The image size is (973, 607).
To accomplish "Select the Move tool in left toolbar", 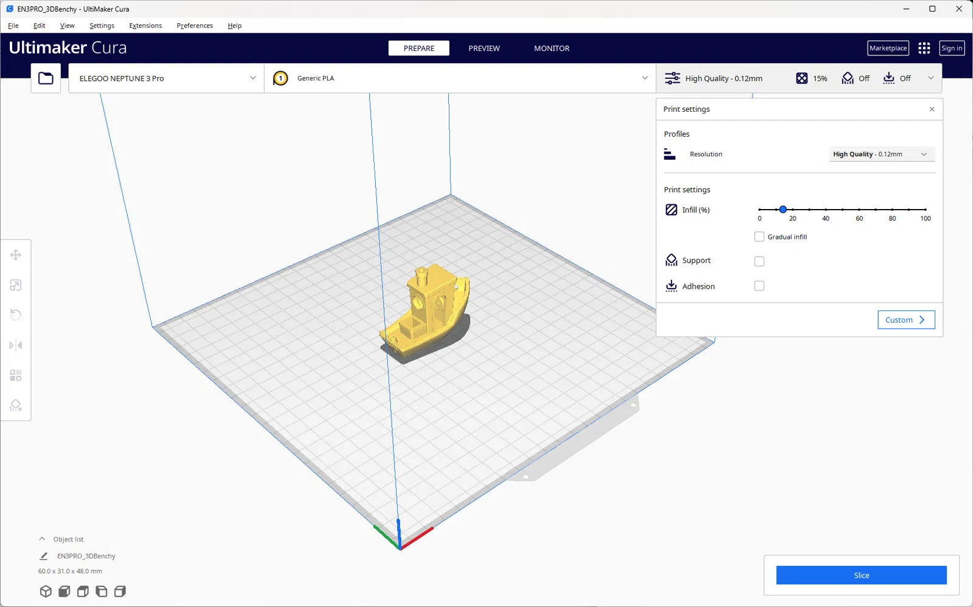I will coord(16,255).
